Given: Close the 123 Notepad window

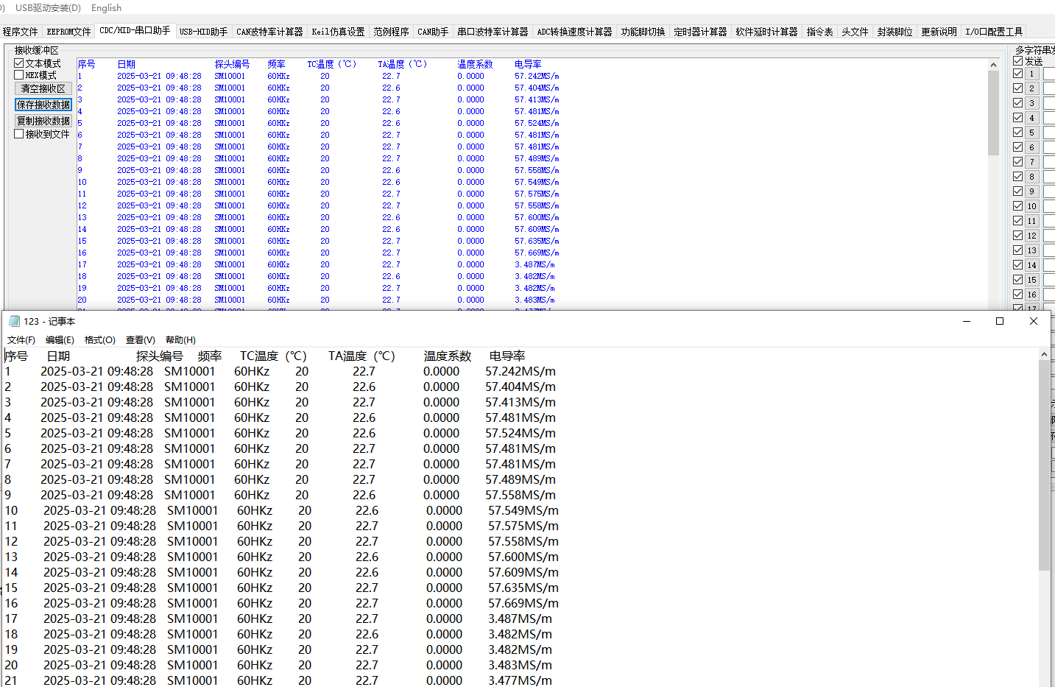Looking at the screenshot, I should [x=1034, y=321].
